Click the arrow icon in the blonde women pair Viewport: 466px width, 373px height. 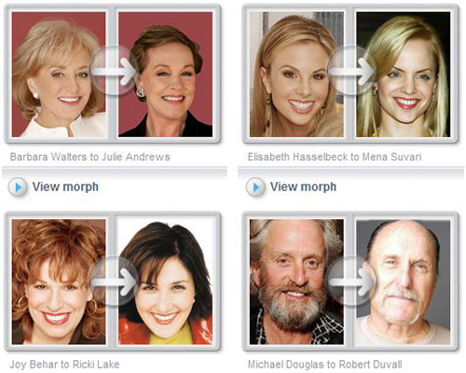tap(351, 72)
